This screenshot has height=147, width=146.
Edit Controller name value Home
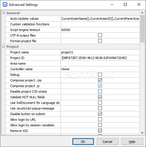pyautogui.click(x=100, y=69)
